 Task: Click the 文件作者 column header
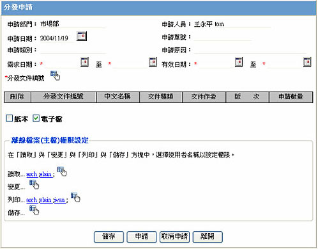[204, 97]
